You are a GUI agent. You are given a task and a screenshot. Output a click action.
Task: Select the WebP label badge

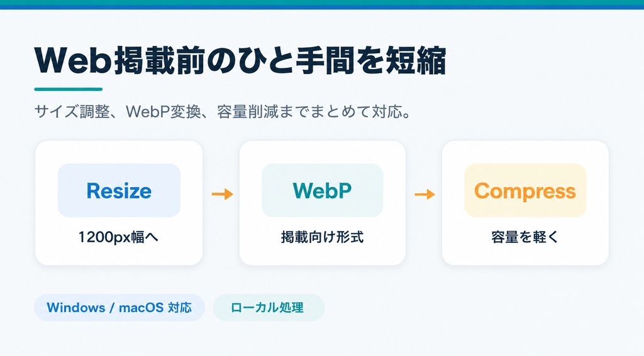(323, 190)
